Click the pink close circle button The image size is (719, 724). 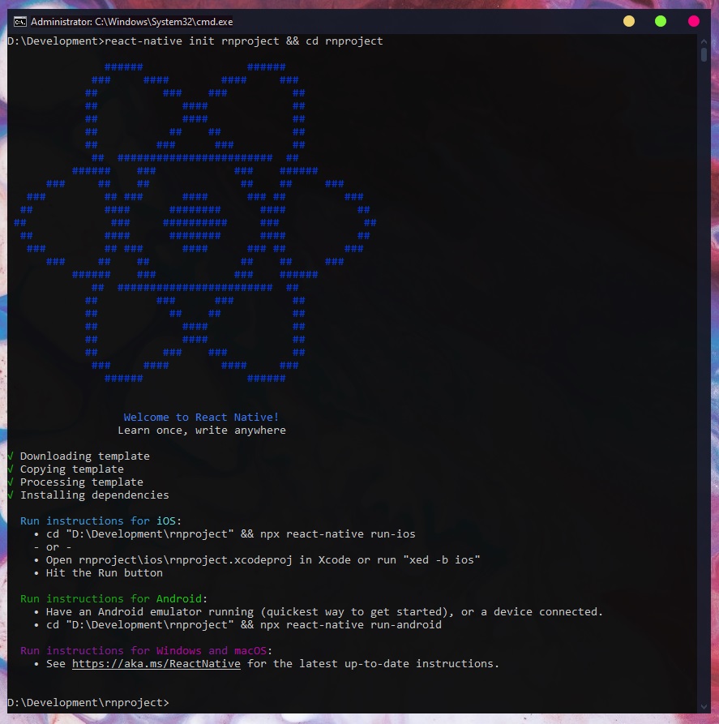694,21
